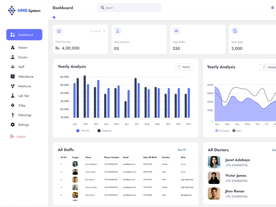Click inside the Search field

pos(129,8)
